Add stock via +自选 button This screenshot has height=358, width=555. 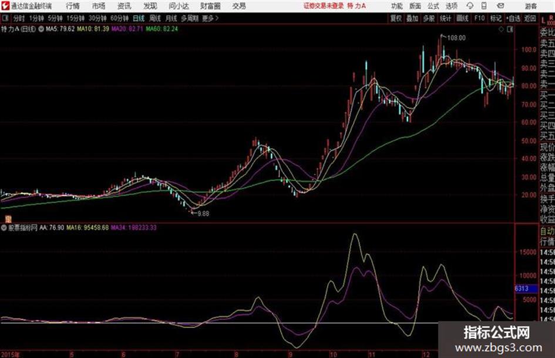(x=513, y=18)
